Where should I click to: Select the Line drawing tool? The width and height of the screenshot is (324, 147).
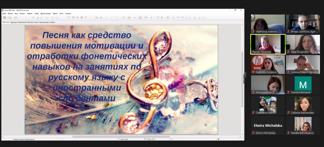click(x=92, y=17)
